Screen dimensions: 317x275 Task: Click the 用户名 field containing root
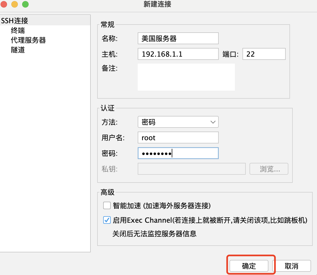pos(178,138)
